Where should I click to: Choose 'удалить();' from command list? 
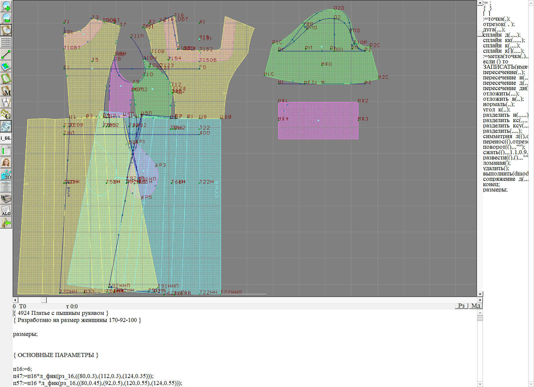coord(497,168)
